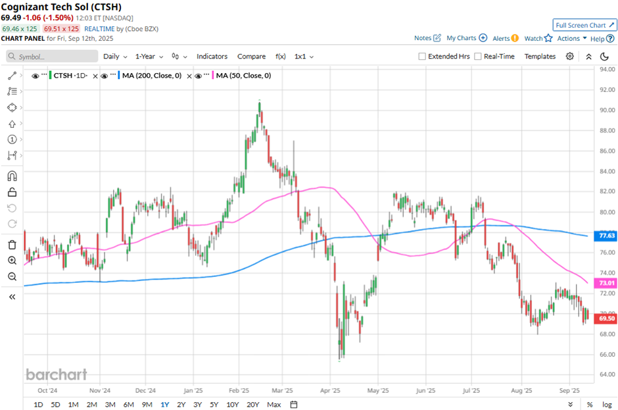Zoom in on the chart
Image resolution: width=618 pixels, height=410 pixels.
(x=12, y=261)
